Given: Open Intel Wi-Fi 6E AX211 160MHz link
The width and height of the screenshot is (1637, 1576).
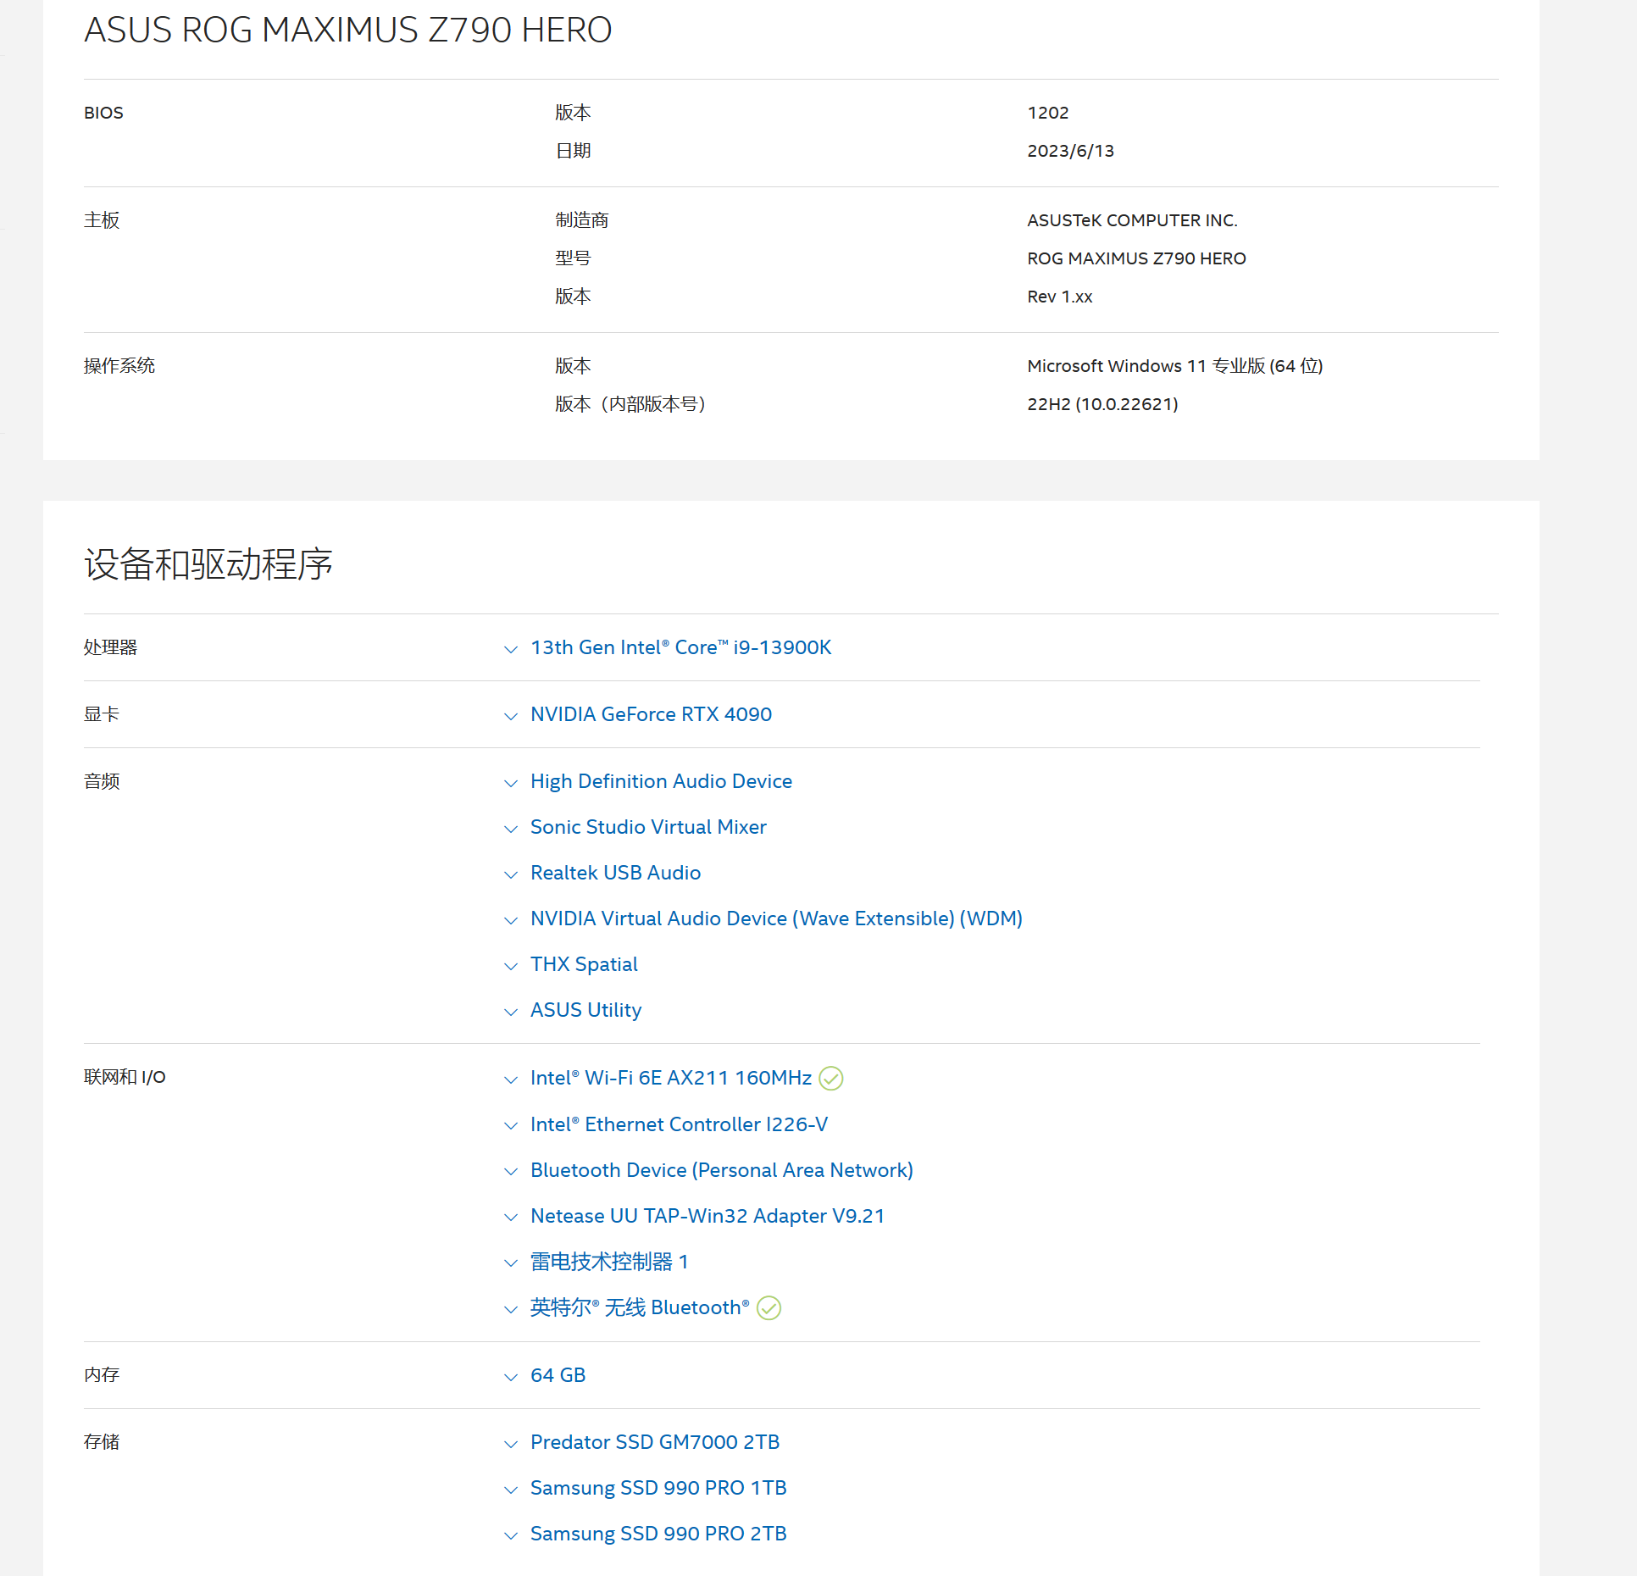Looking at the screenshot, I should (x=671, y=1078).
